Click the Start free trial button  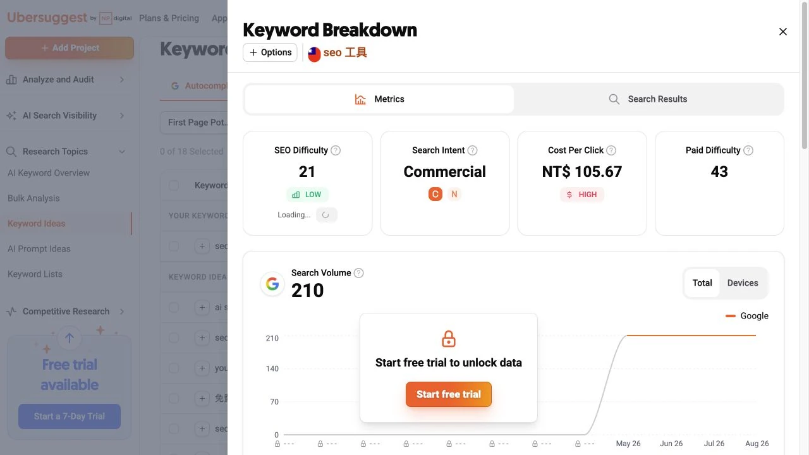click(449, 394)
